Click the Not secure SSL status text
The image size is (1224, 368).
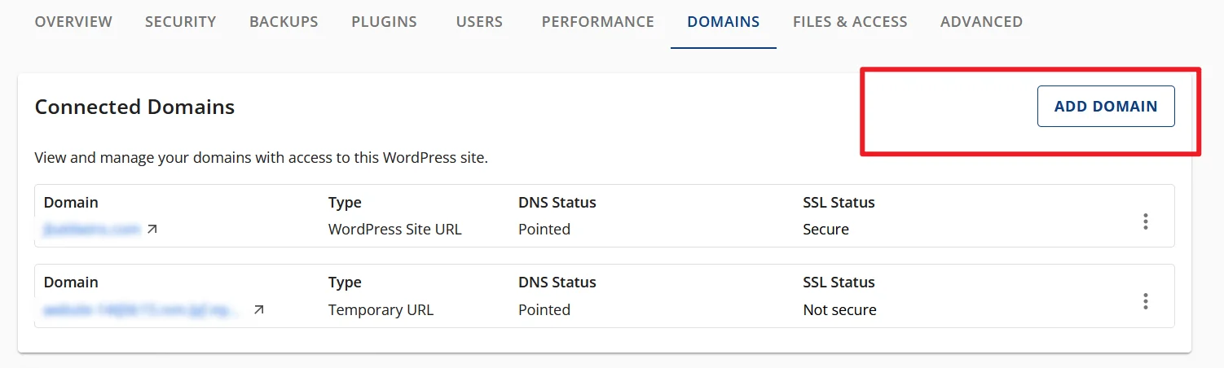pos(839,310)
